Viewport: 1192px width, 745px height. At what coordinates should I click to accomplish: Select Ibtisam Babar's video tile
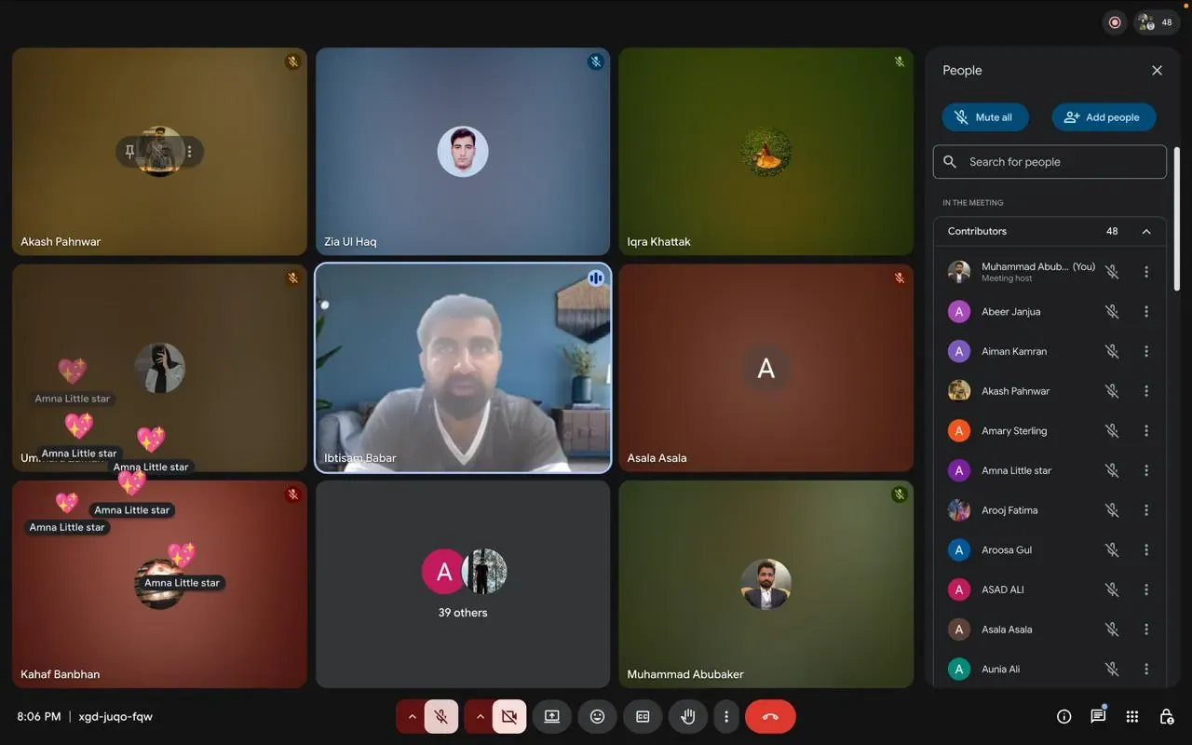point(463,368)
